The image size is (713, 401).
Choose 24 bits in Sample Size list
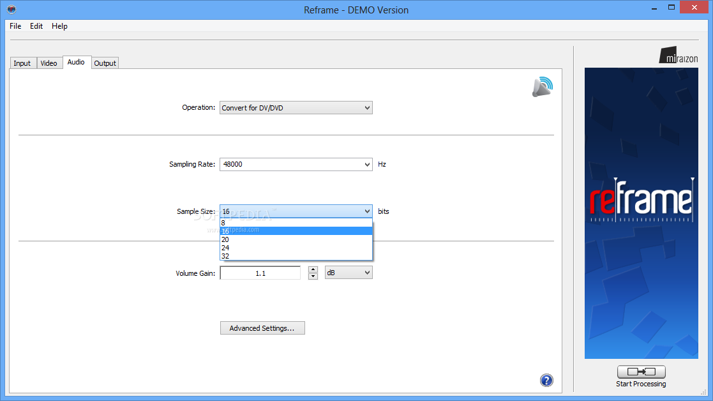(x=296, y=247)
